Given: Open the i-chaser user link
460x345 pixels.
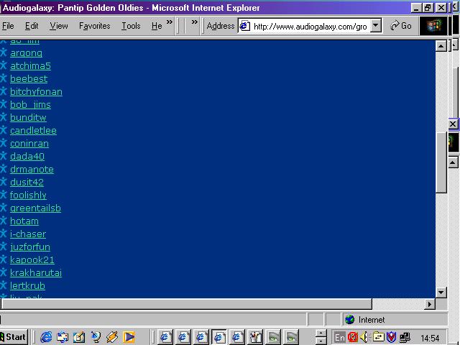Looking at the screenshot, I should tap(28, 234).
